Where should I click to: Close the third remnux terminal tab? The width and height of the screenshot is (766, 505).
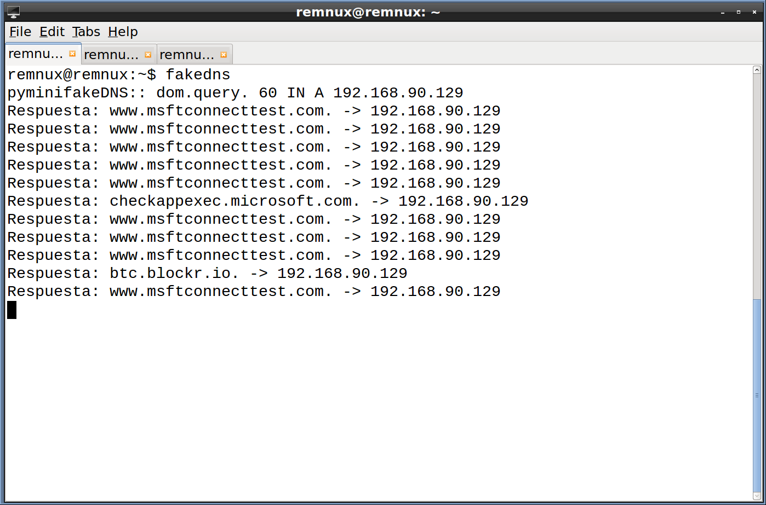(224, 55)
